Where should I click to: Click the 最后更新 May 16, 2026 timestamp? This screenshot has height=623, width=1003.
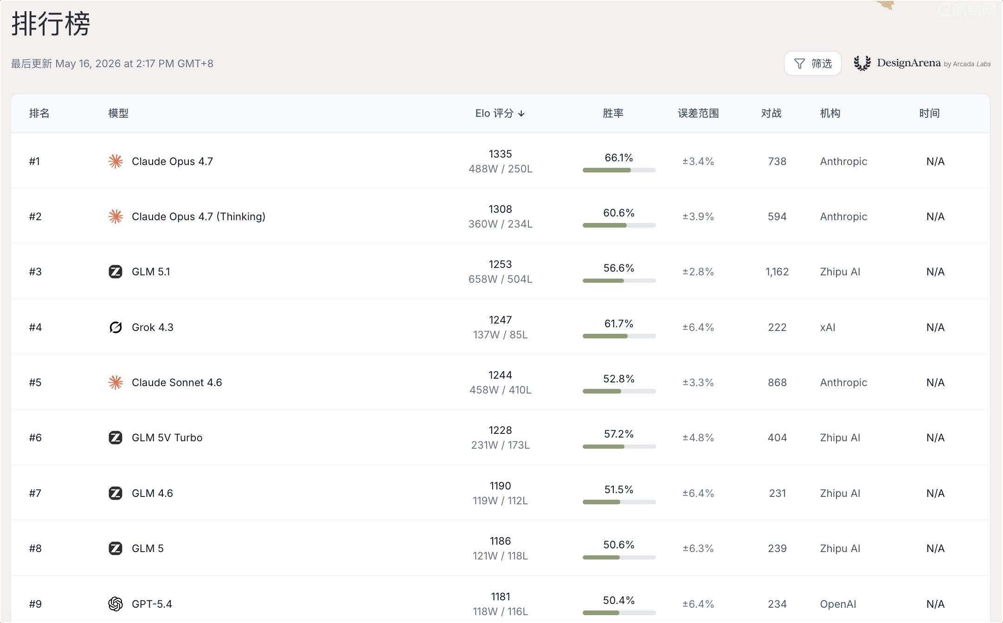(112, 64)
